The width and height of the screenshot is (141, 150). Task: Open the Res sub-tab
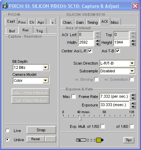pos(26,30)
